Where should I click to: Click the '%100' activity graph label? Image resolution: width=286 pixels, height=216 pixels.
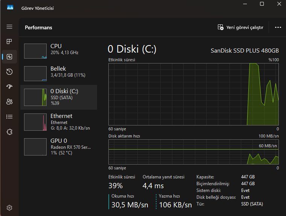click(x=274, y=60)
